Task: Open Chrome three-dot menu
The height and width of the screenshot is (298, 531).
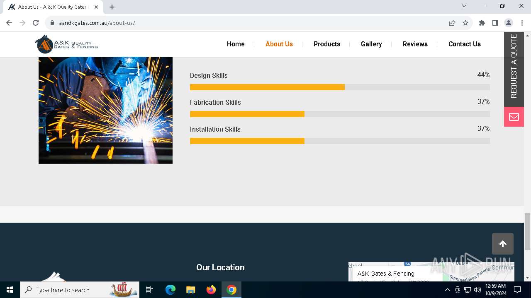Action: 522,23
